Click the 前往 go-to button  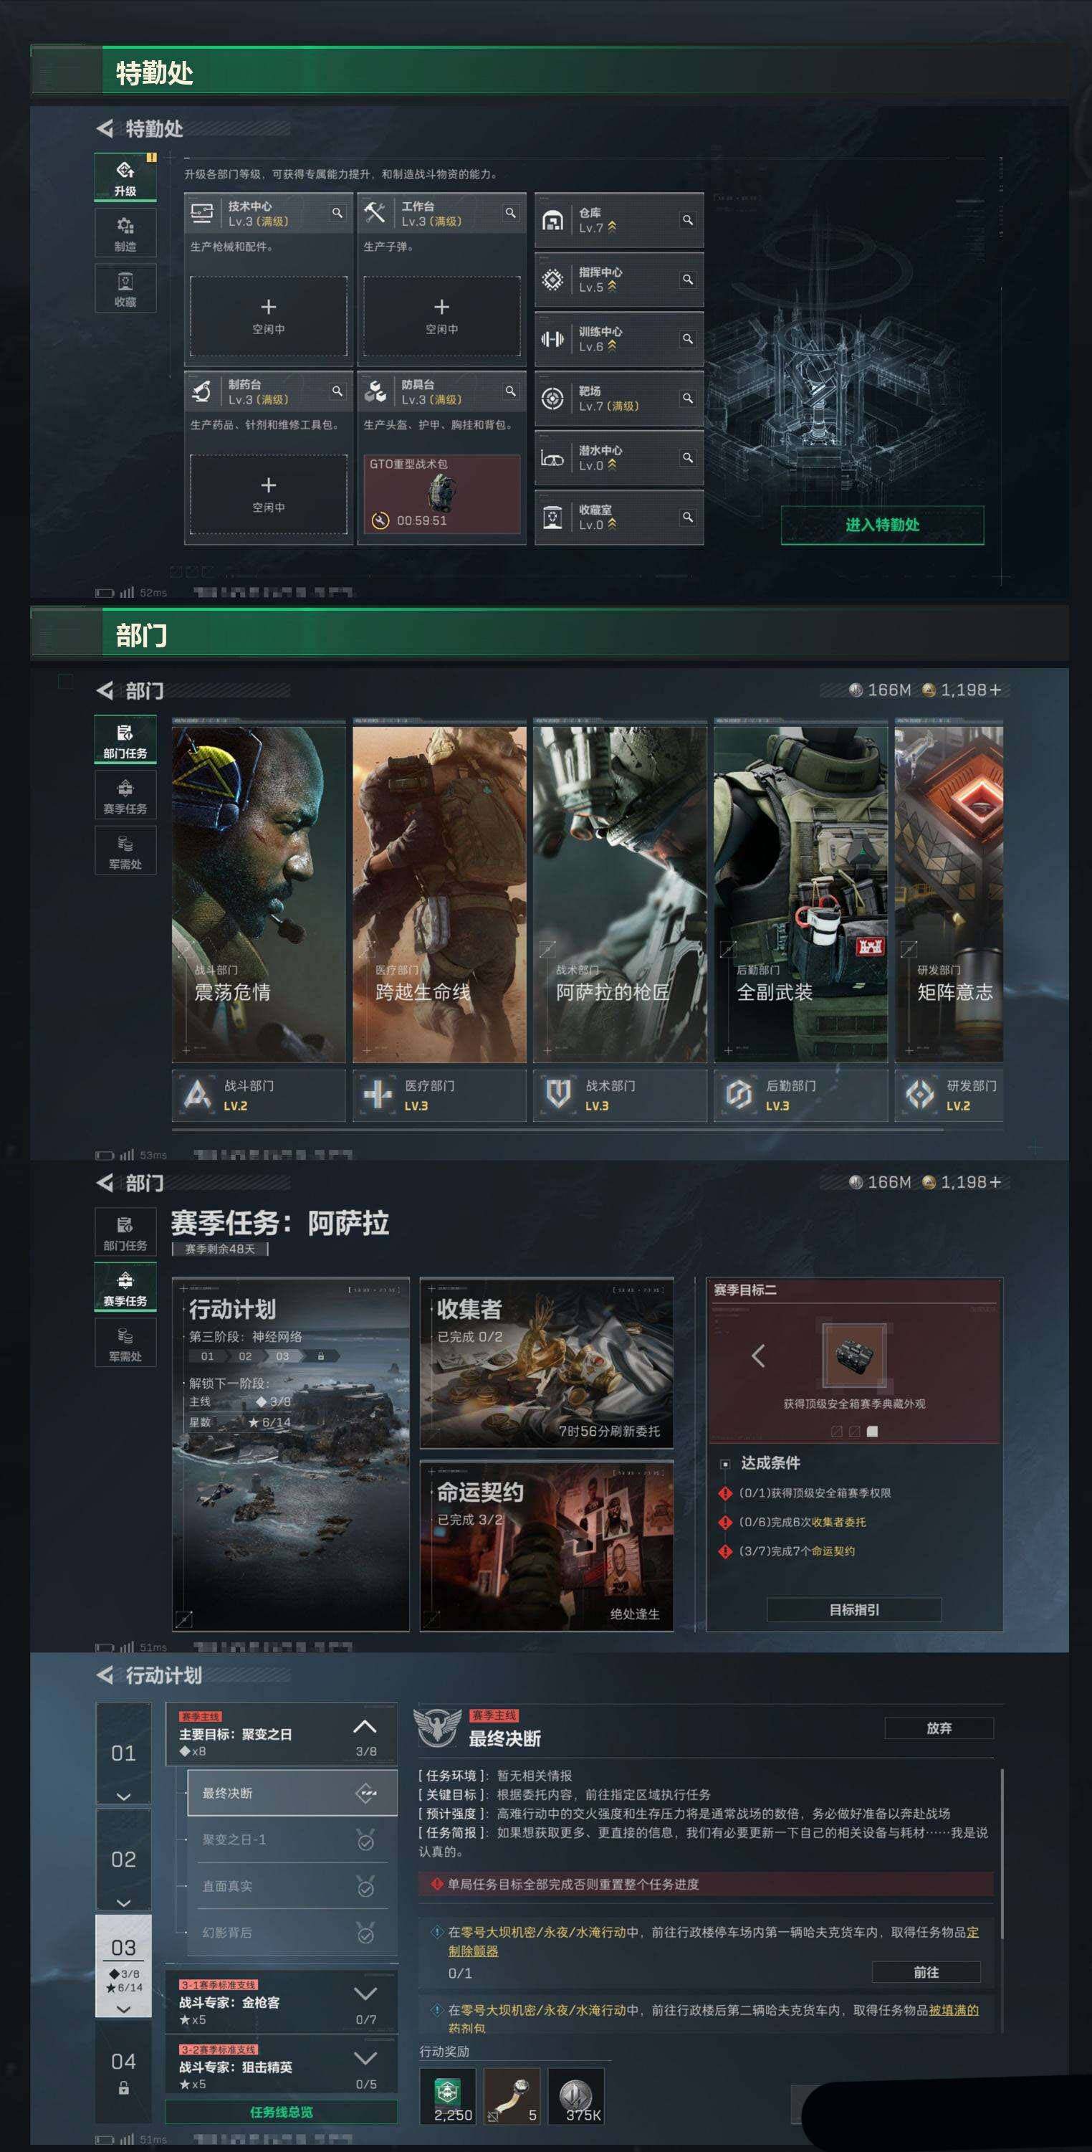click(x=926, y=1972)
